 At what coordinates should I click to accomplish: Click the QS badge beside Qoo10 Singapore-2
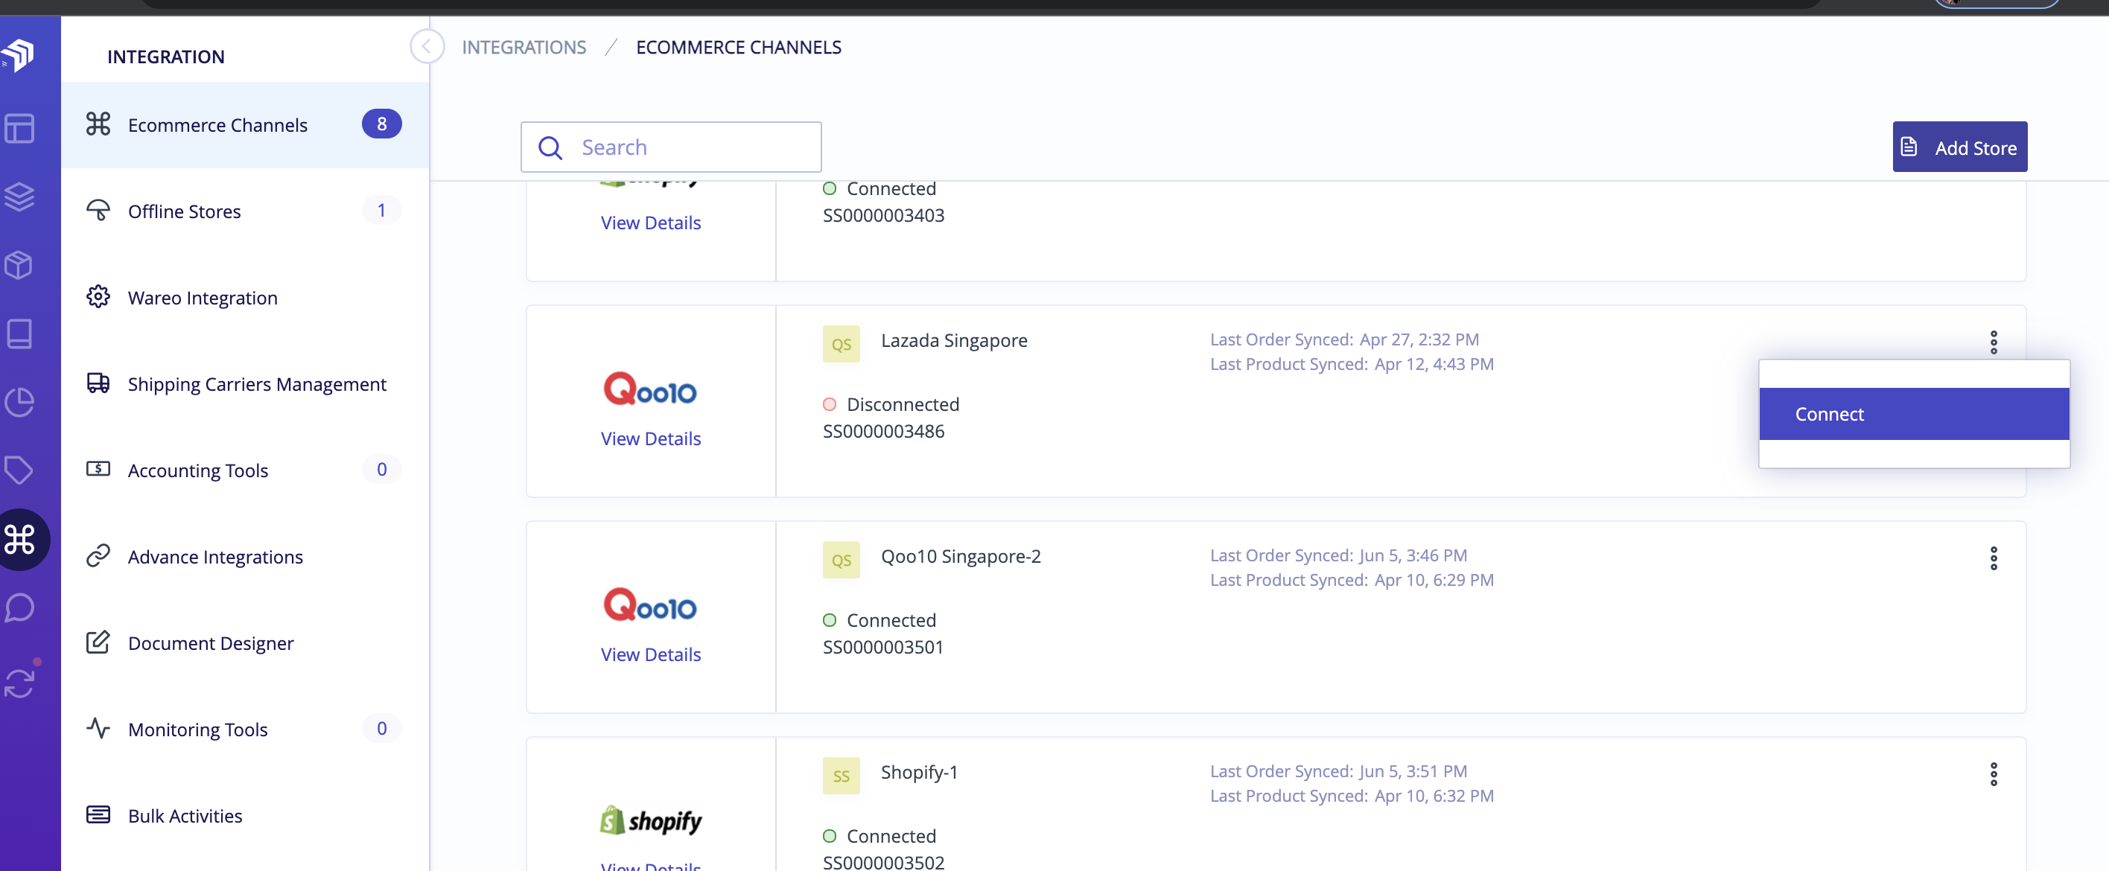tap(841, 560)
